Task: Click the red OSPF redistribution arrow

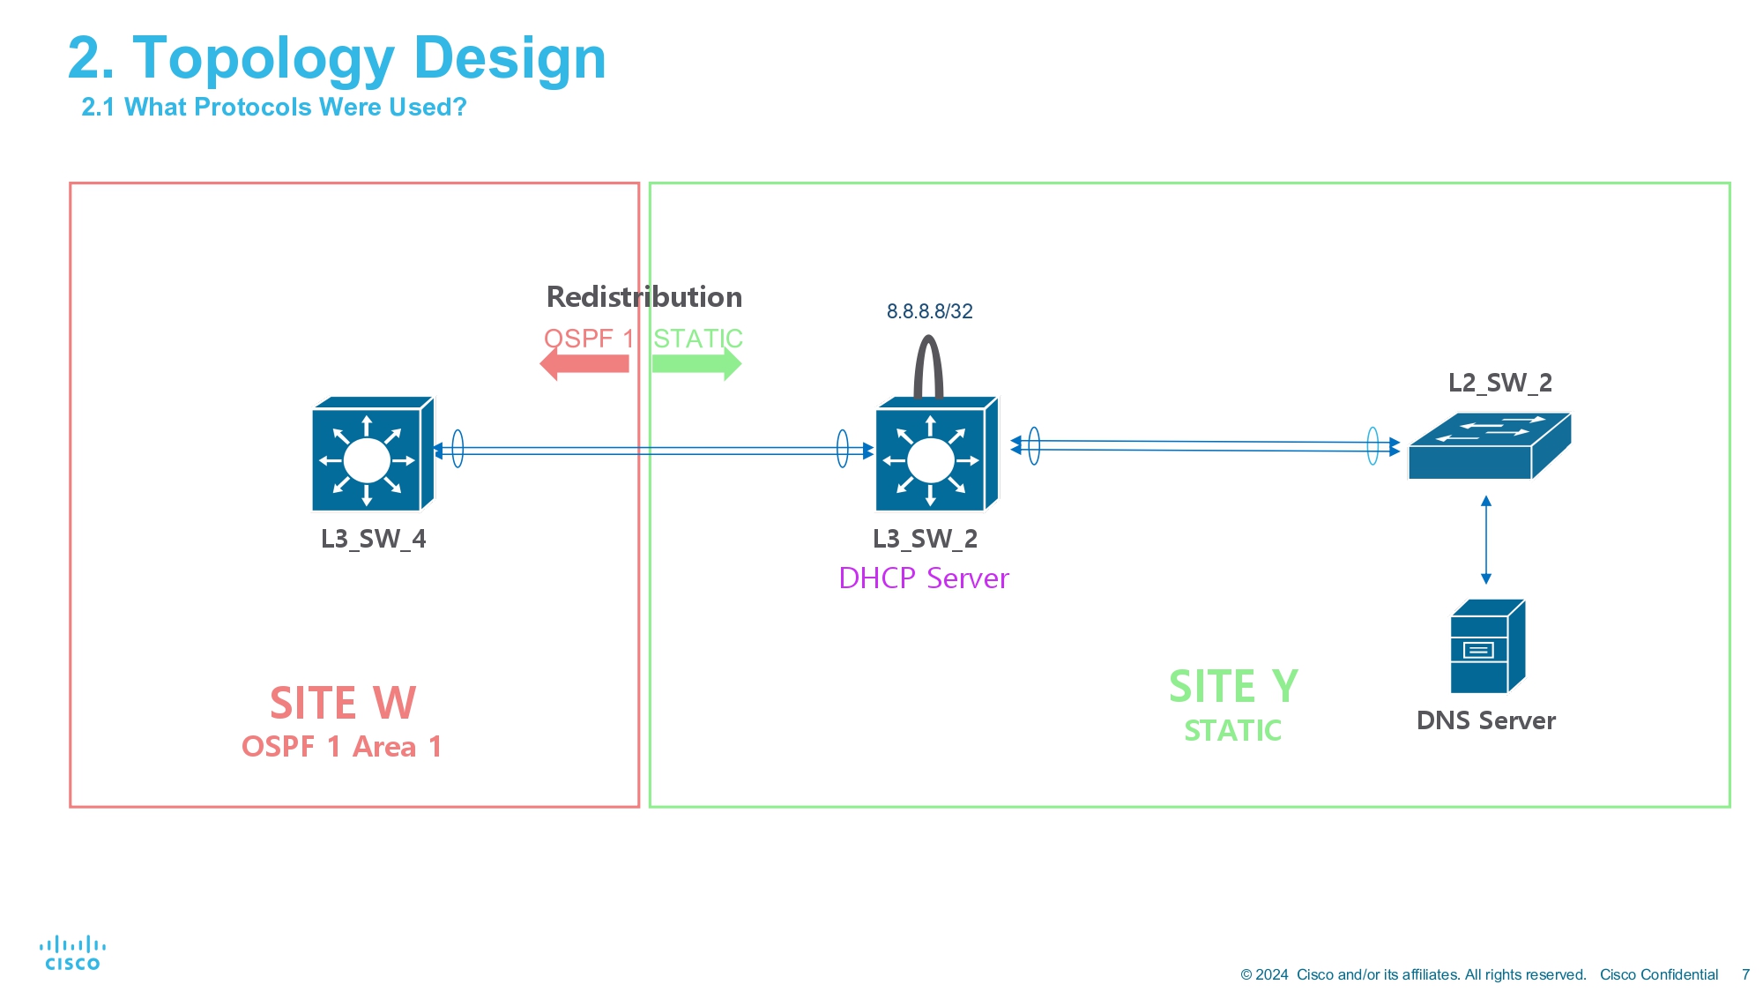Action: 584,363
